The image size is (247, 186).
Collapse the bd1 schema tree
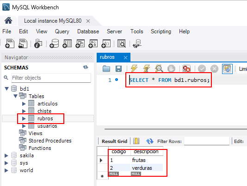(6, 89)
